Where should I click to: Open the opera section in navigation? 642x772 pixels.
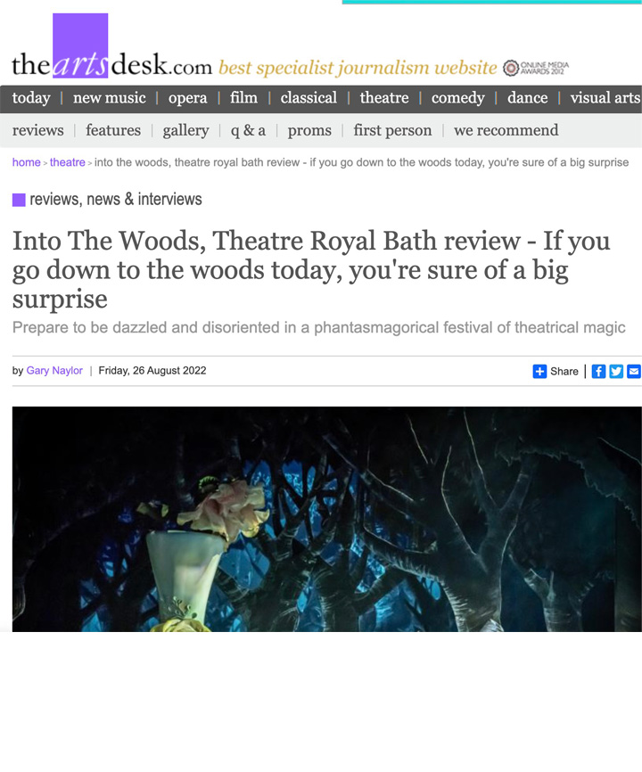(187, 98)
